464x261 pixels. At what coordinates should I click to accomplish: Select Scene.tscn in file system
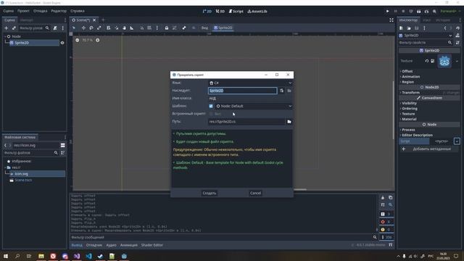coord(23,181)
